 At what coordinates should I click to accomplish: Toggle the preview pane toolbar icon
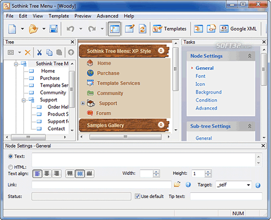point(114,29)
